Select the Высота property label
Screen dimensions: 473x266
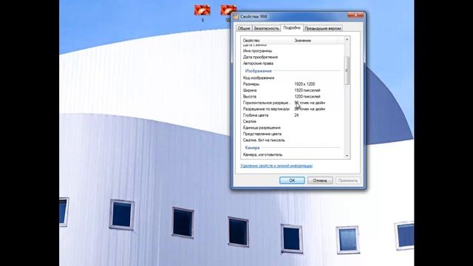[x=250, y=97]
